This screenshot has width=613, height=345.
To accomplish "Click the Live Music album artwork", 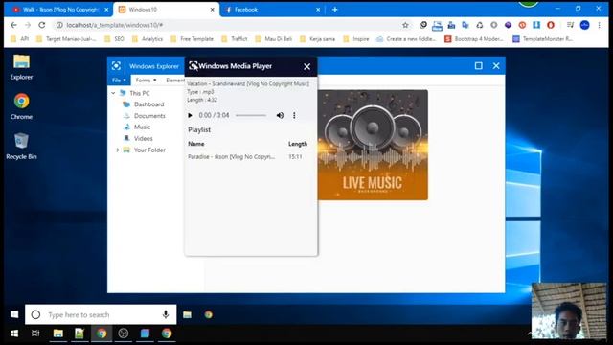I will pos(373,145).
